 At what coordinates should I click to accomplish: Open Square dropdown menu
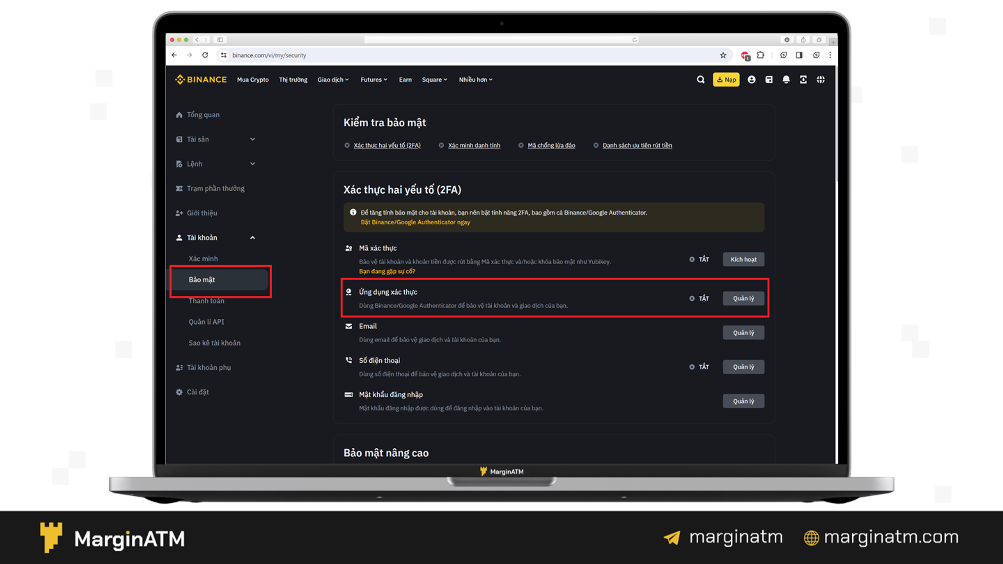pyautogui.click(x=435, y=80)
